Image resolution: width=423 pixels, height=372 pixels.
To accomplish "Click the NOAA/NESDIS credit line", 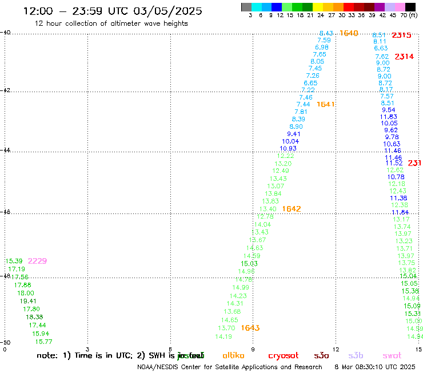I will click(x=230, y=367).
